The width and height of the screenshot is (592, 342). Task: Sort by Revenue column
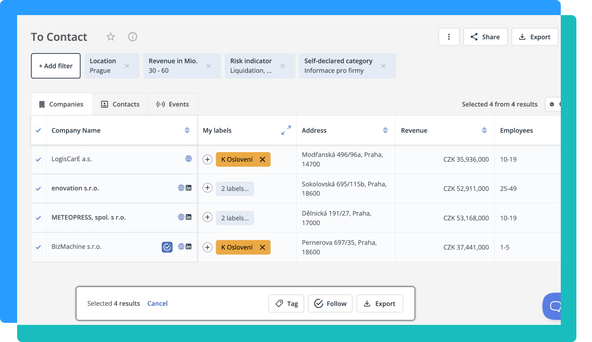click(484, 130)
